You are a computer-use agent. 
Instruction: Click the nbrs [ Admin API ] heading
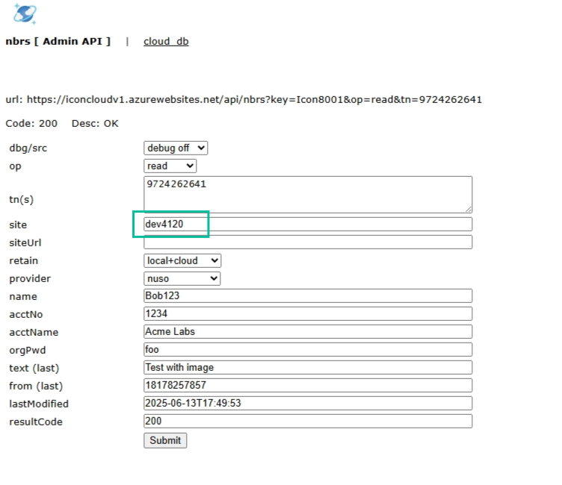[58, 41]
